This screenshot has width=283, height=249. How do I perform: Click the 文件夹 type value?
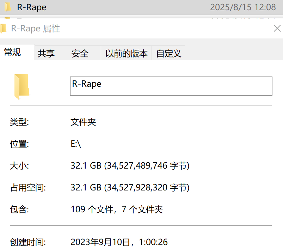click(83, 122)
